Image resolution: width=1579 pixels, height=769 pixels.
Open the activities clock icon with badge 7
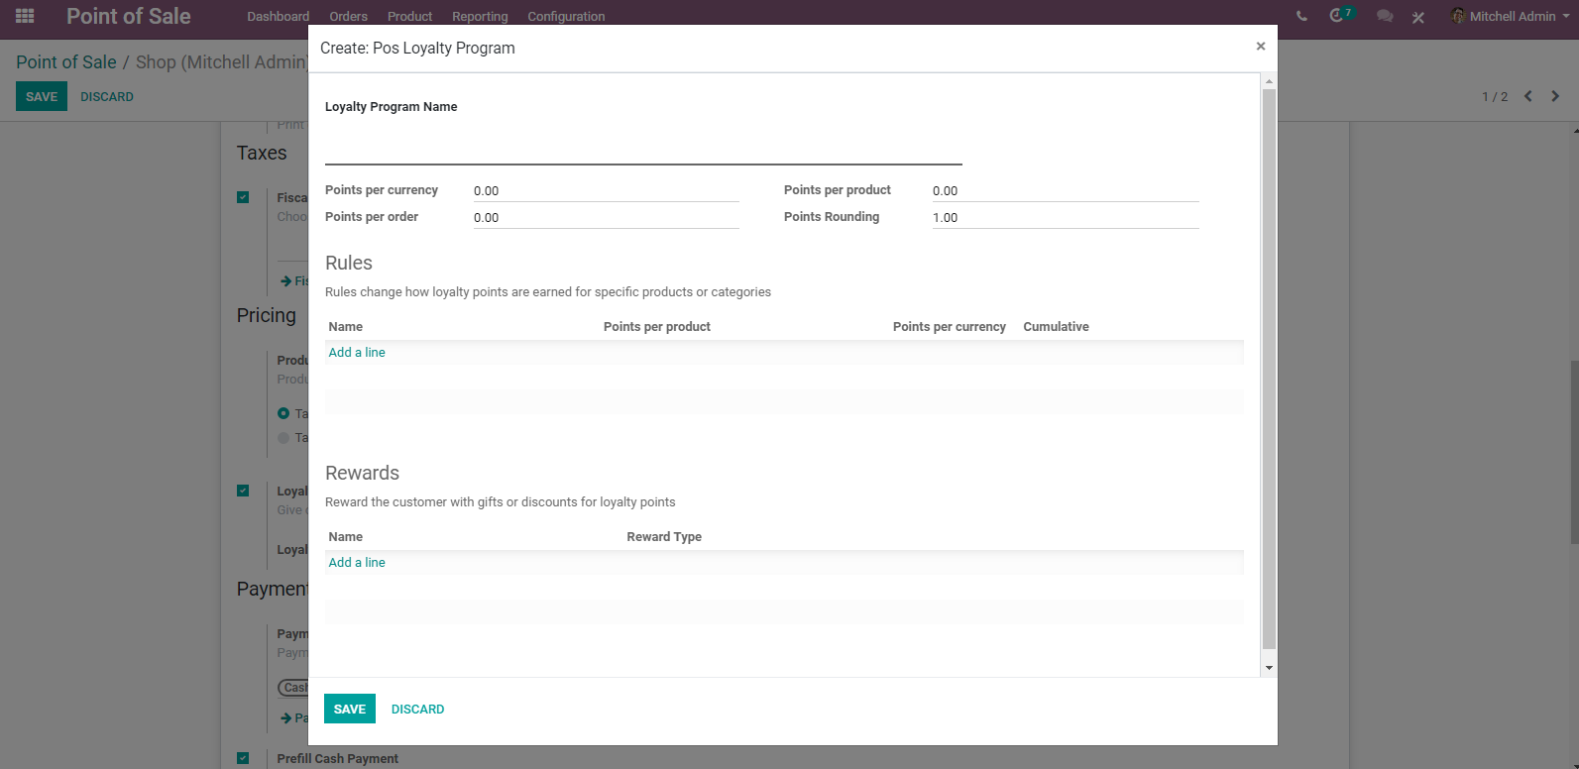pos(1341,15)
